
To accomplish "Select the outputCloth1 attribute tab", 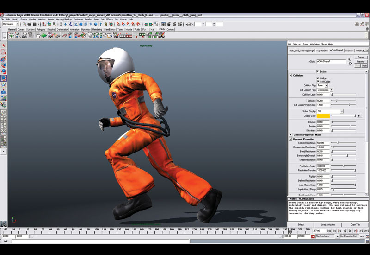I will (x=322, y=51).
